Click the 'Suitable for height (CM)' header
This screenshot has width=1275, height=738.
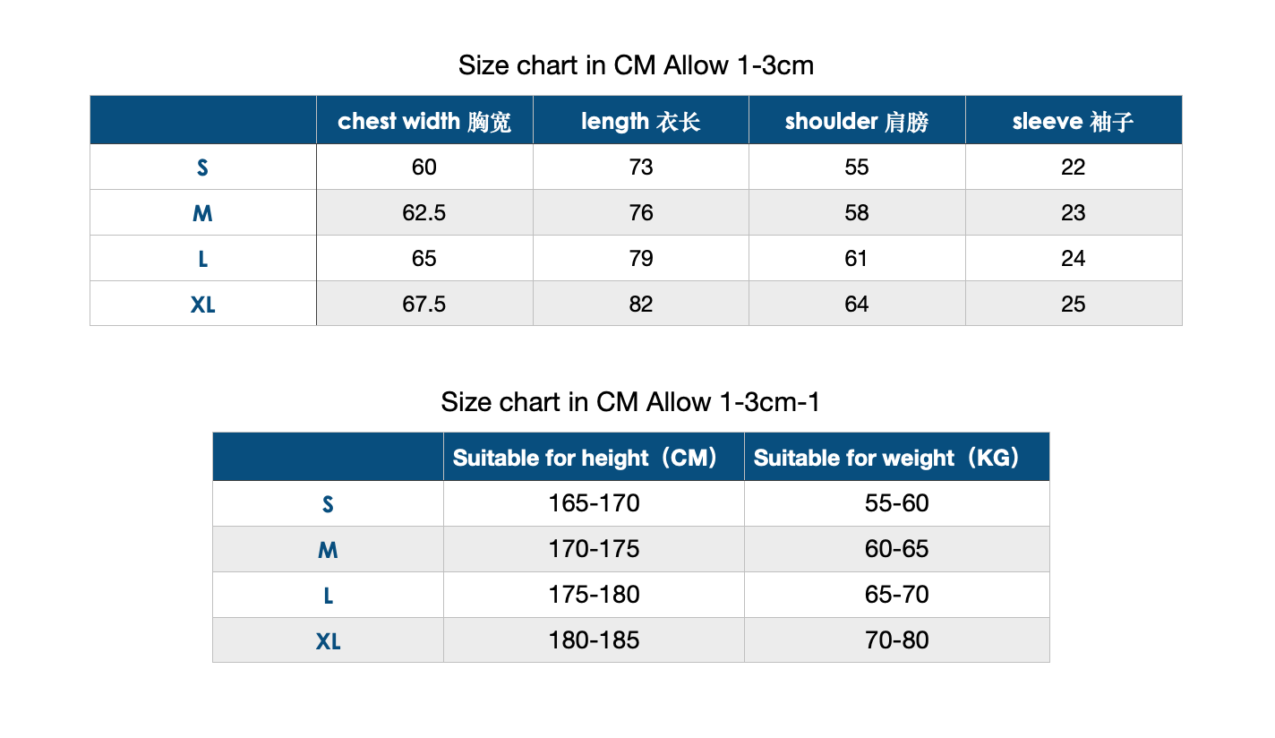tap(594, 458)
